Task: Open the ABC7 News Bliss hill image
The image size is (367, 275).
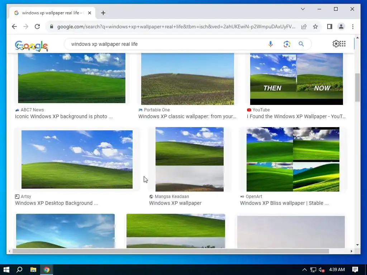Action: tap(72, 78)
